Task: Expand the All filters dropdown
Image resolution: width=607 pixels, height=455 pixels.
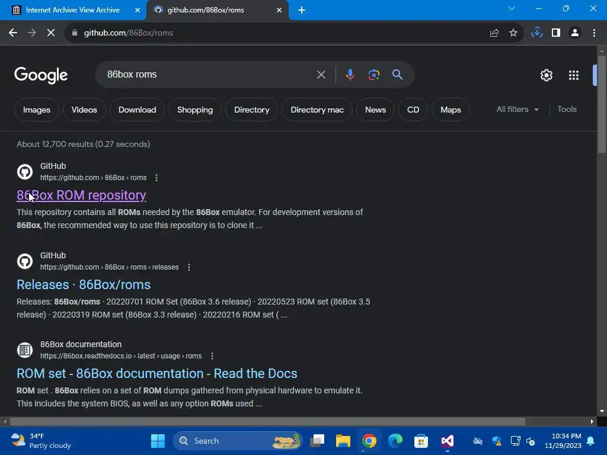Action: [x=517, y=110]
